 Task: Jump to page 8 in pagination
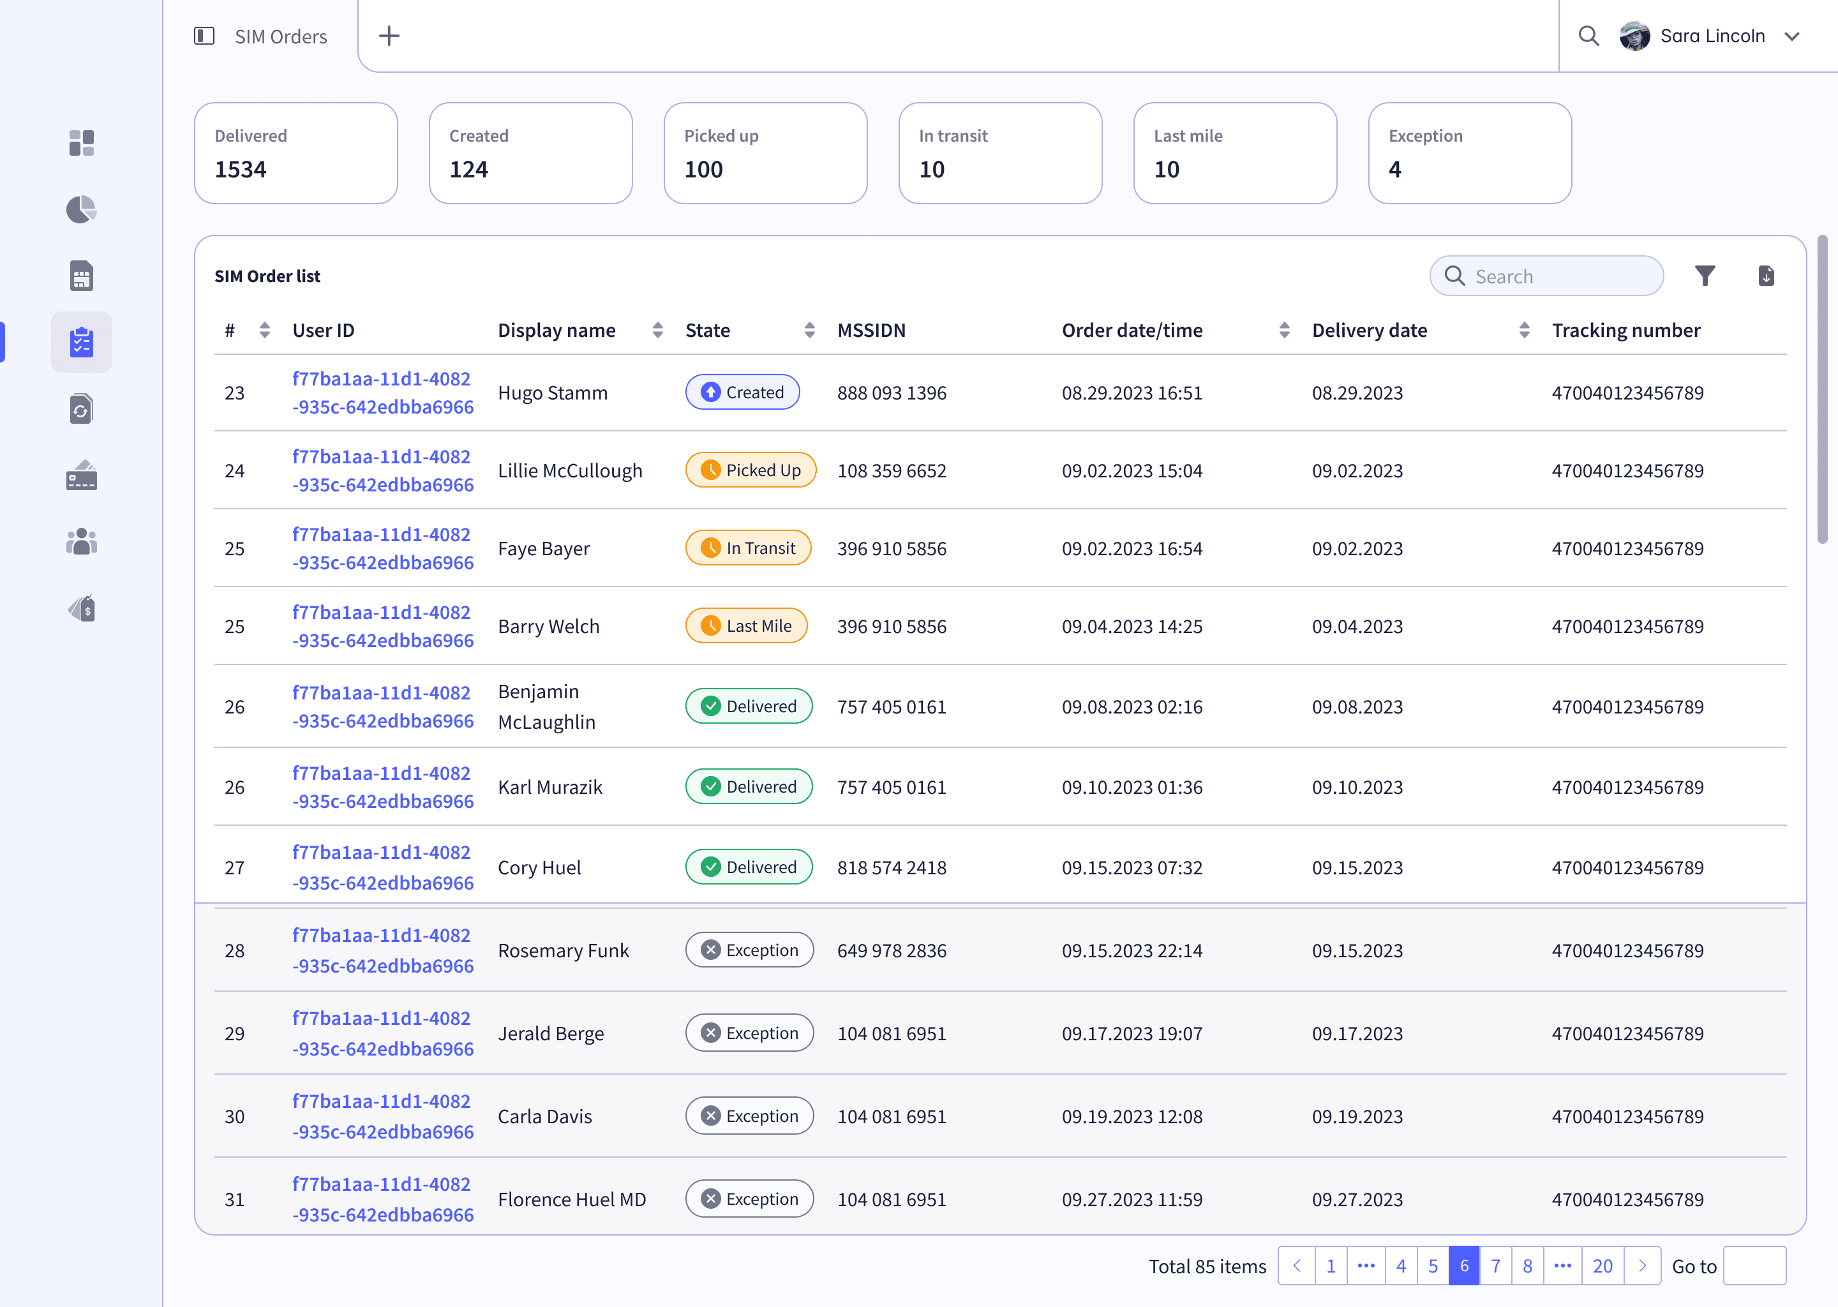coord(1527,1266)
